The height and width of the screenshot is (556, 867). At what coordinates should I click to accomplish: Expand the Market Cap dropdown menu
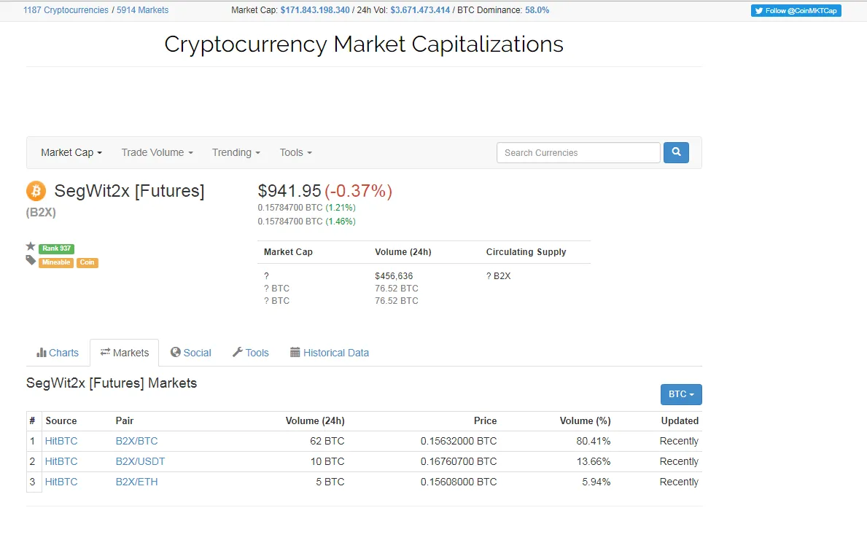[71, 152]
